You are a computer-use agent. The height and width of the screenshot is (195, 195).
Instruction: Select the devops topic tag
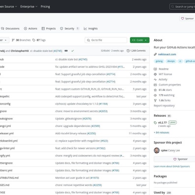point(171,61)
